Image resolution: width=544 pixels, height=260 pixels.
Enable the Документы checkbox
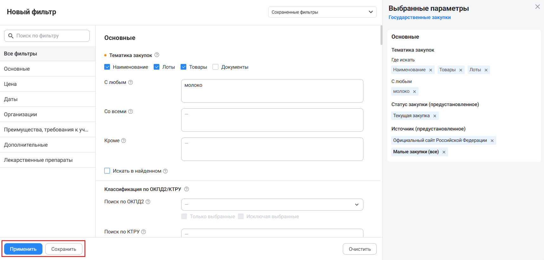(x=215, y=67)
